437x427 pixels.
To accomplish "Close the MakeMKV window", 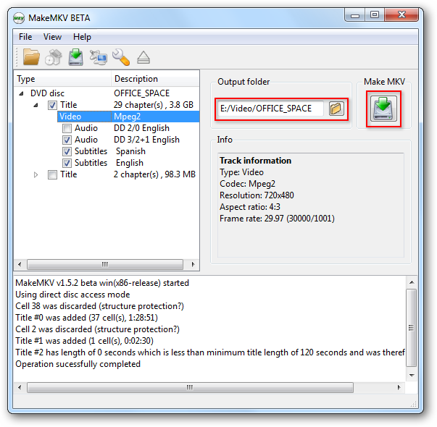I will (401, 14).
